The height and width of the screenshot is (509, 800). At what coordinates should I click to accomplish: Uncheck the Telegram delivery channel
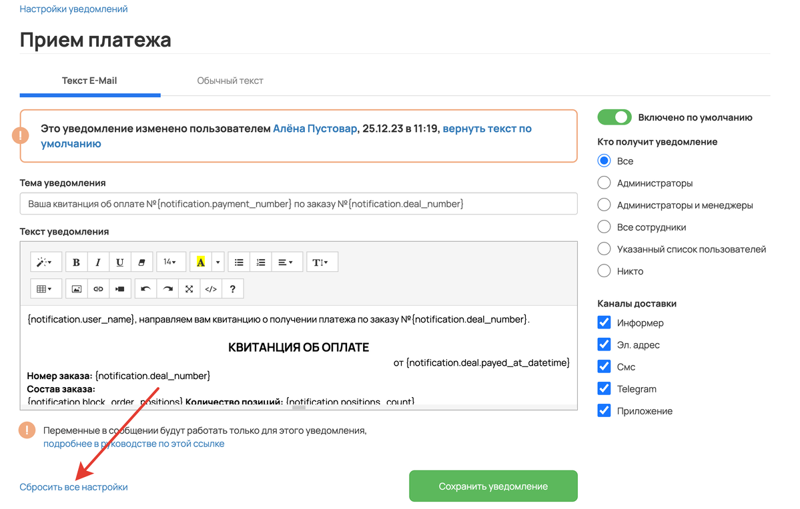604,388
